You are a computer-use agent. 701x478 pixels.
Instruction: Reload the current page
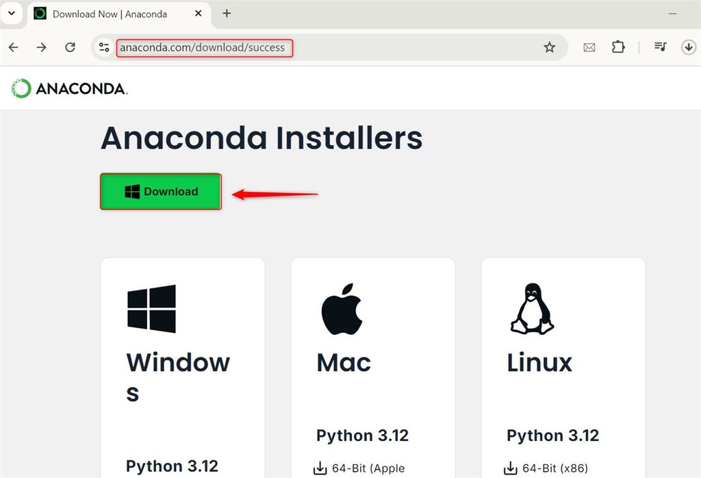(71, 47)
